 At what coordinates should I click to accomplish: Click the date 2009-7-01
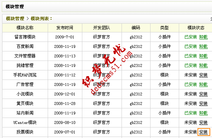tap(65, 37)
